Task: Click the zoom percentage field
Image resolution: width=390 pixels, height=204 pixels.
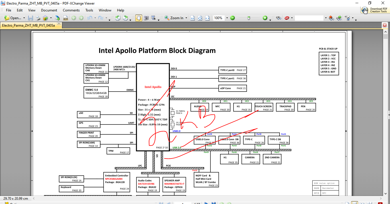Action: tap(219, 18)
